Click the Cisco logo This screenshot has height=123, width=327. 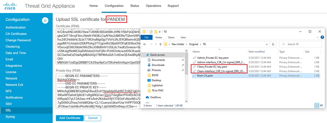coord(10,6)
